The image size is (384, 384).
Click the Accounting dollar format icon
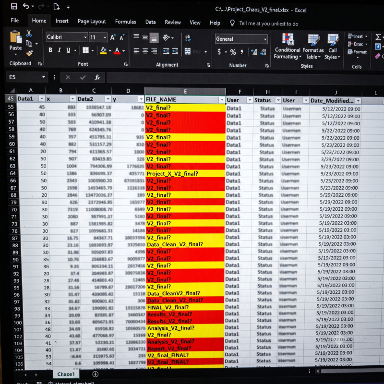(219, 52)
